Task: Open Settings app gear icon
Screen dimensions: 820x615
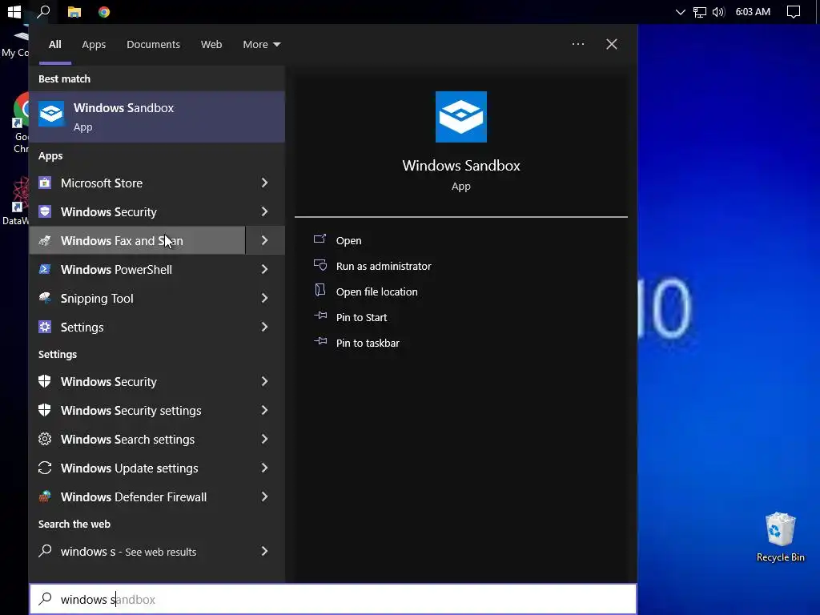Action: point(45,327)
